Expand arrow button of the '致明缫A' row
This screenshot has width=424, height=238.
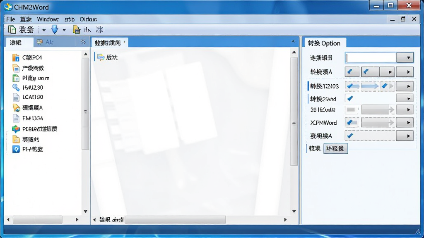[405, 136]
